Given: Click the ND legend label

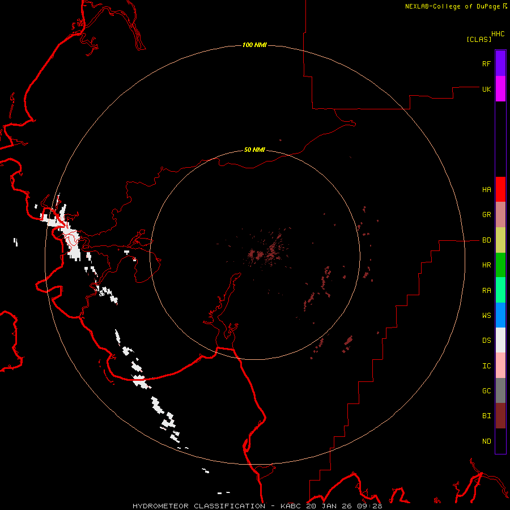Looking at the screenshot, I should (486, 441).
